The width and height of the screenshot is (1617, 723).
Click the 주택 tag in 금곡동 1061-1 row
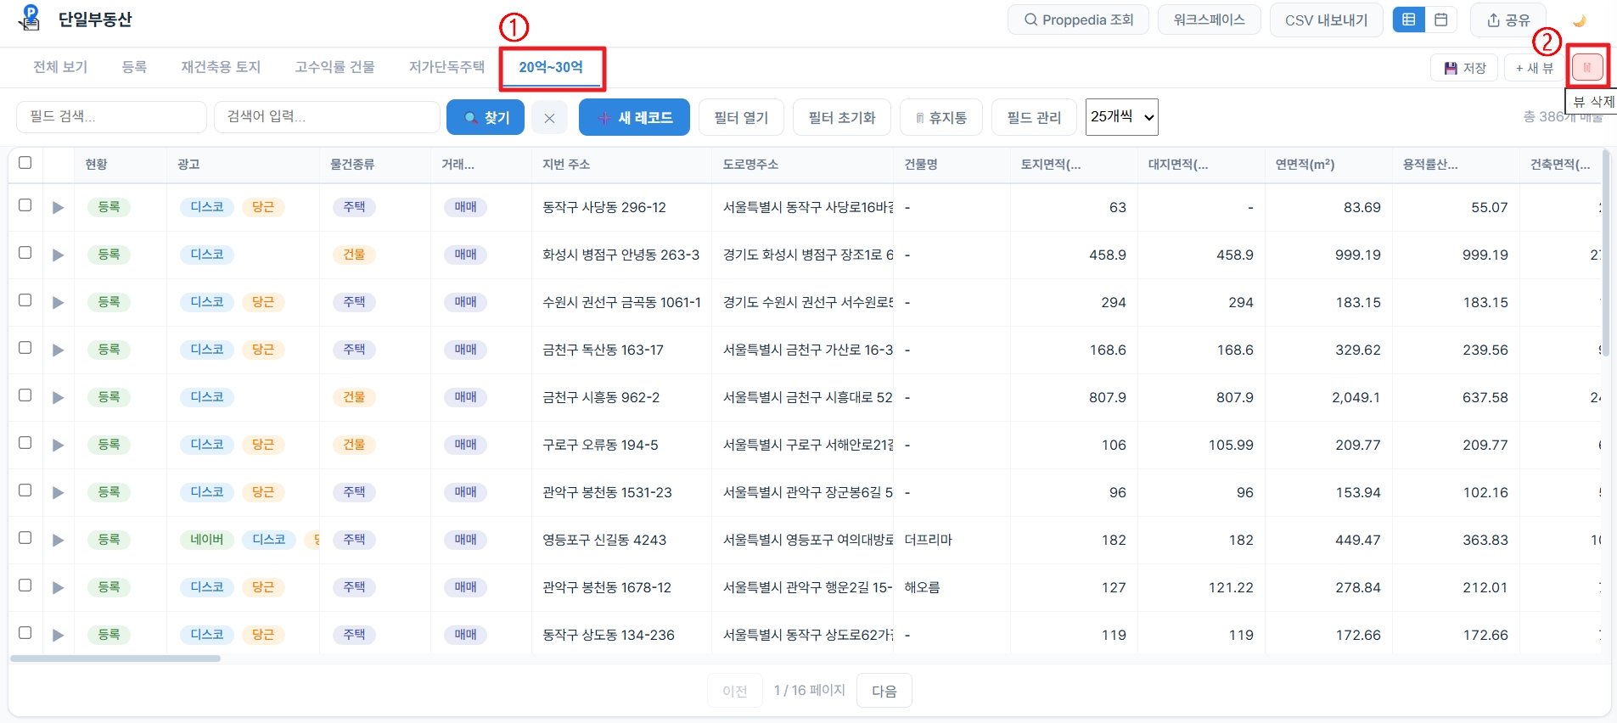pos(354,302)
